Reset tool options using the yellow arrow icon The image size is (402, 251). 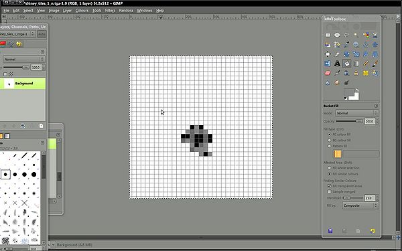pyautogui.click(x=373, y=231)
